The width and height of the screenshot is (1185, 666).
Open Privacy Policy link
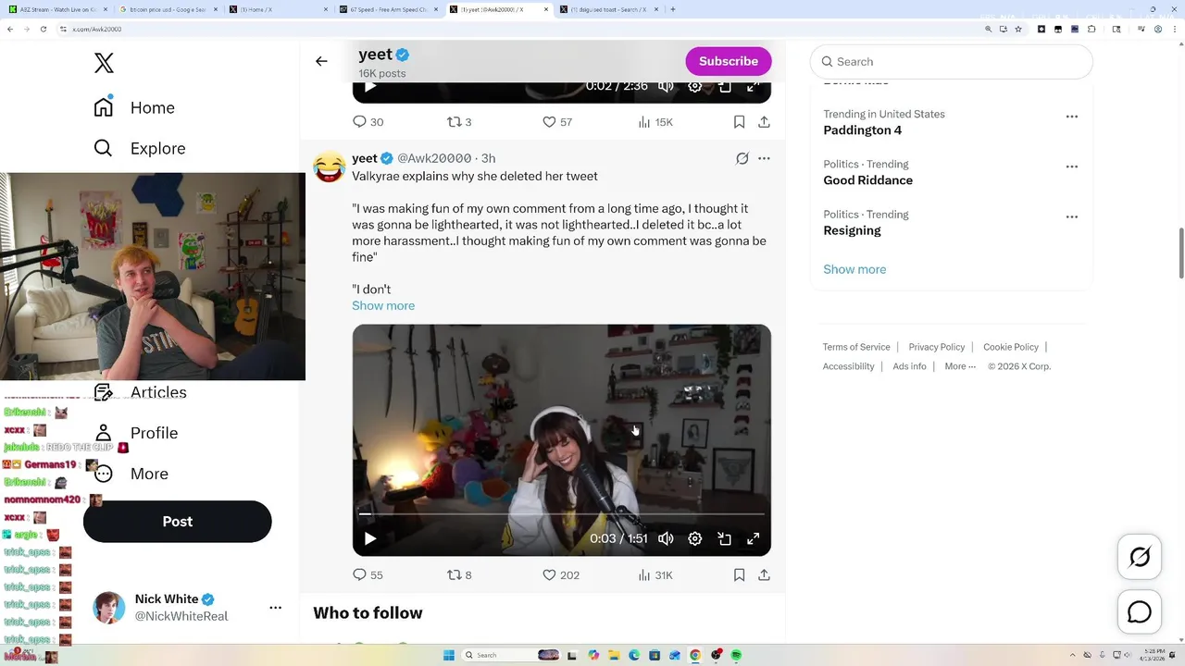pyautogui.click(x=936, y=347)
